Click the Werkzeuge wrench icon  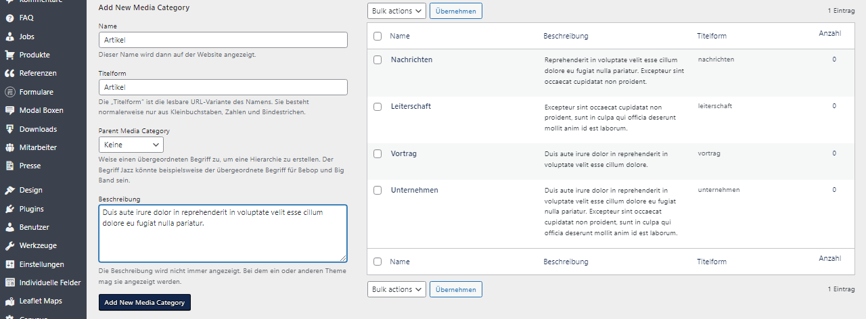pos(10,246)
